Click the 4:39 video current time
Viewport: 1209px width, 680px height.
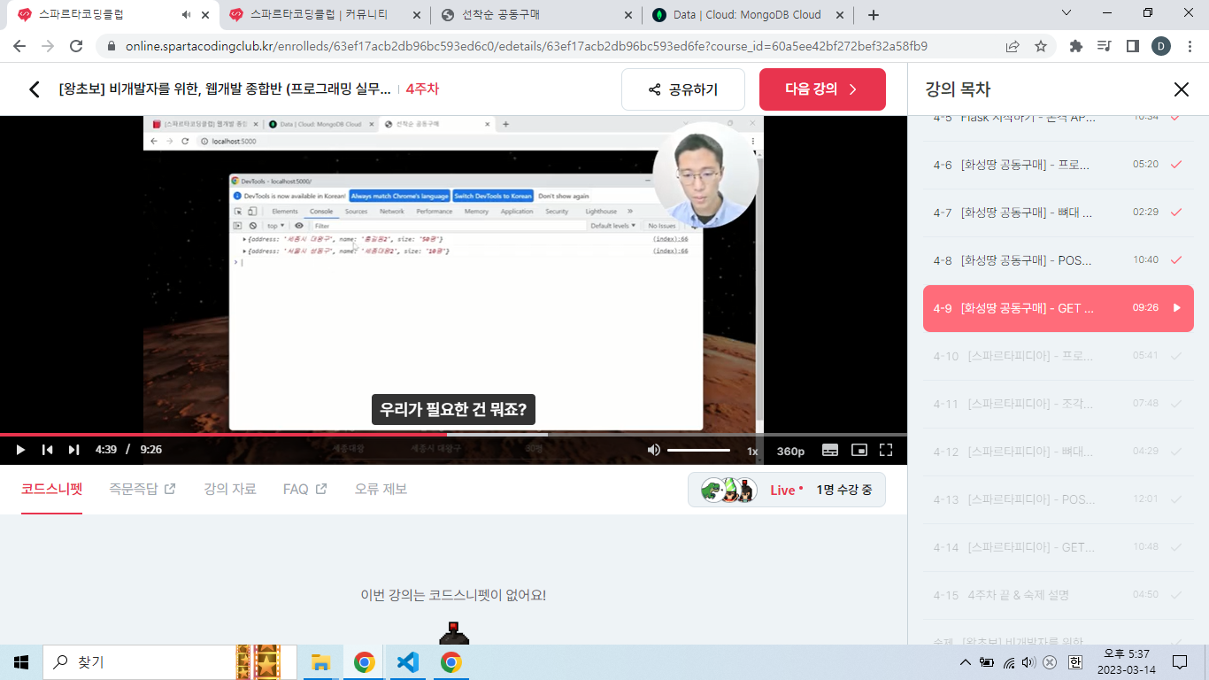pos(106,450)
